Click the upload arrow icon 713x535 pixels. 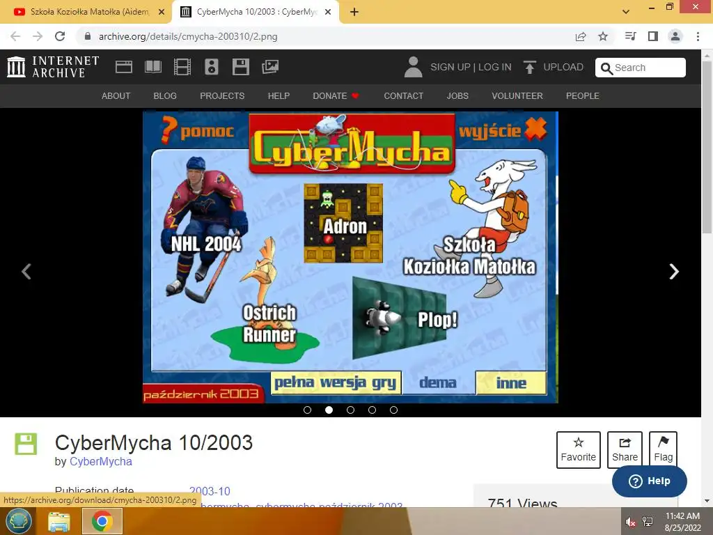tap(529, 67)
